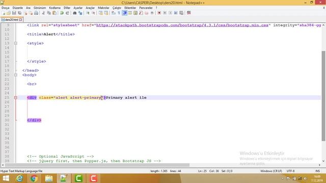Open the Eklentiler menu
Image resolution: width=326 pixels, height=183 pixels.
[x=130, y=8]
